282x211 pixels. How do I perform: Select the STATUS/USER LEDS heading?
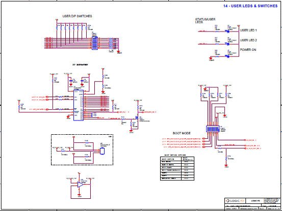pos(205,21)
